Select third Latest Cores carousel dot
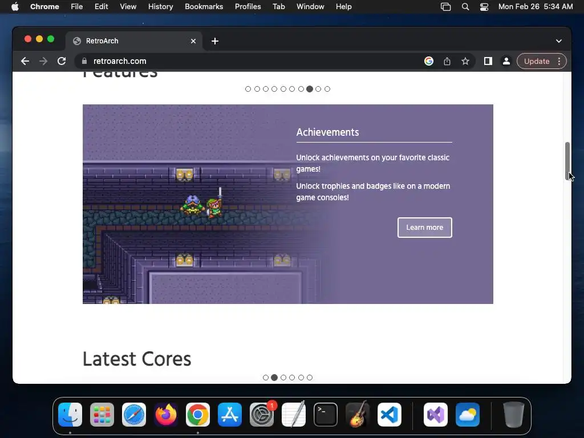 283,378
